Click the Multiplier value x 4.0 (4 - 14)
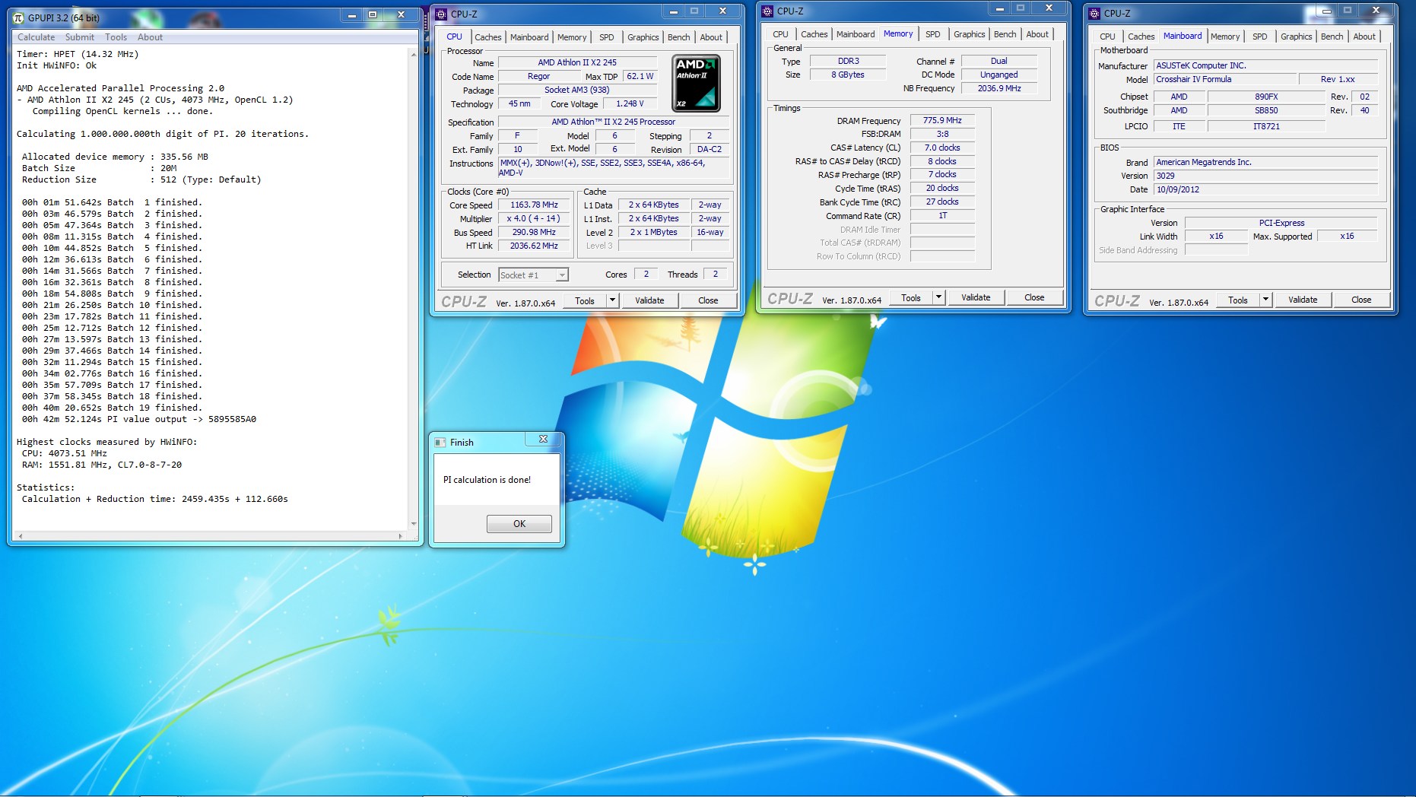 [534, 219]
